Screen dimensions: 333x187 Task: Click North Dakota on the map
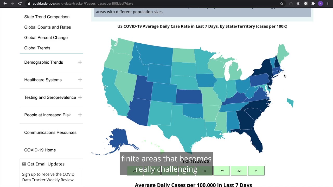tap(183, 55)
